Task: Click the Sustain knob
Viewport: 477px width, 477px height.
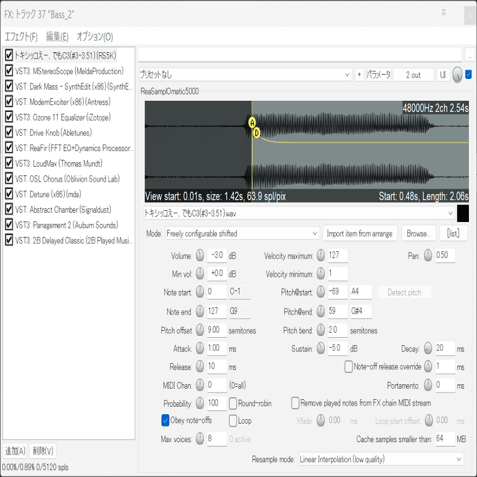Action: point(321,348)
